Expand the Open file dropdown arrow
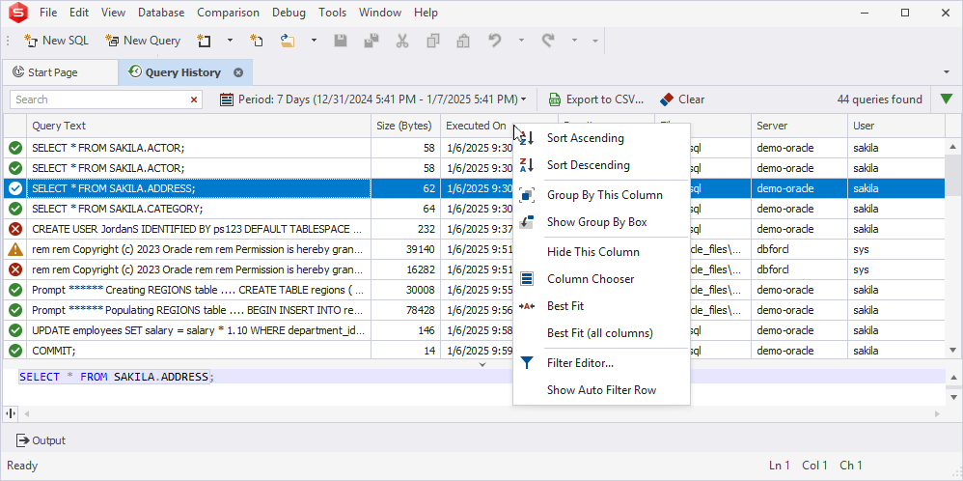Screen dimensions: 963x481 314,41
